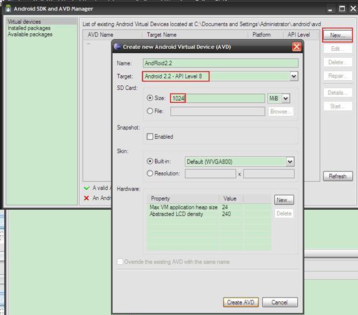Click the Value column header in hardware table
358x315 pixels.
click(231, 199)
